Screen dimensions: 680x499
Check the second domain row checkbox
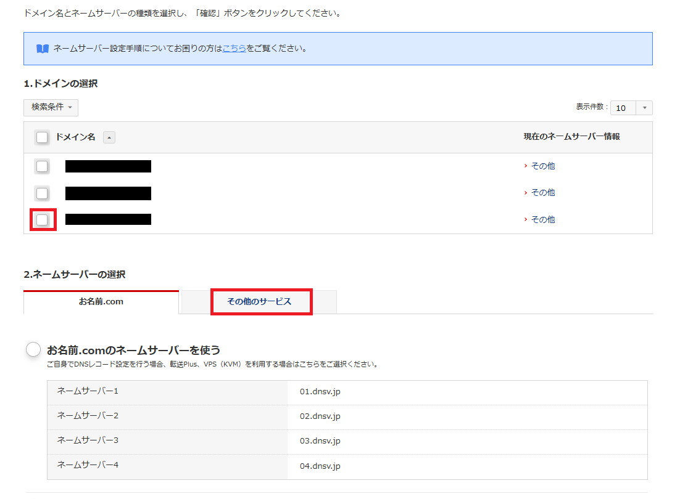[42, 193]
